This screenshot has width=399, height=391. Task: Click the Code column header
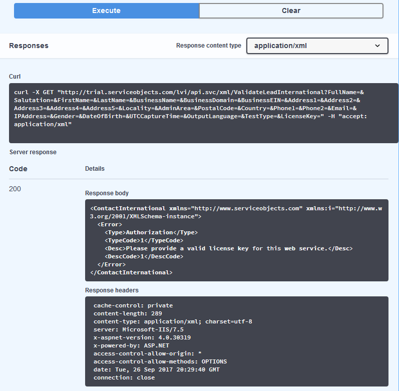tap(18, 169)
